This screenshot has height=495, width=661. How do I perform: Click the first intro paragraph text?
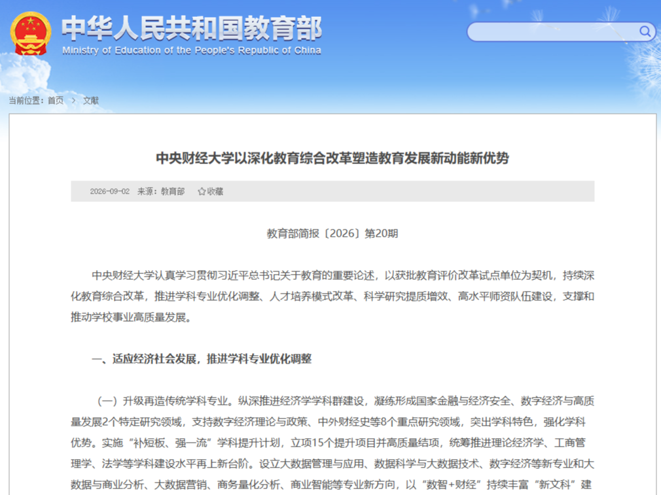332,296
